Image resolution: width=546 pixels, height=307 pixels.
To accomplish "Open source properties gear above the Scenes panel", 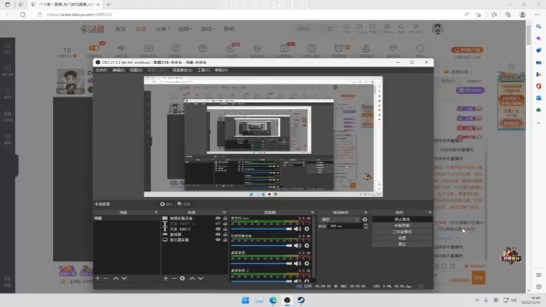I will click(x=166, y=204).
